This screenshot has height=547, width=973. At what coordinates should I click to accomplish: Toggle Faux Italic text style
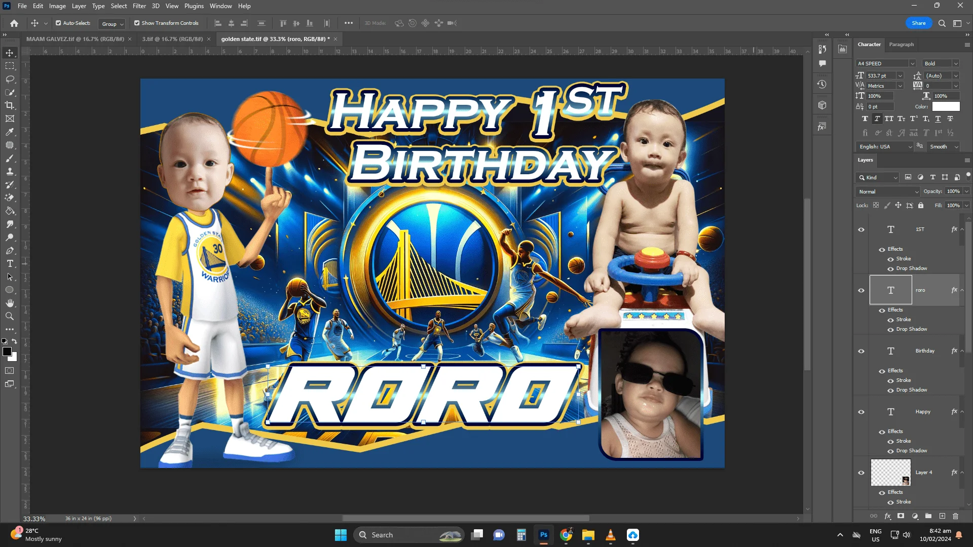click(x=877, y=119)
